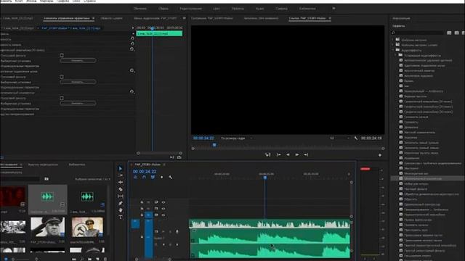Reset the second audio effect in Effect Controls
The width and height of the screenshot is (465, 261).
(132, 70)
